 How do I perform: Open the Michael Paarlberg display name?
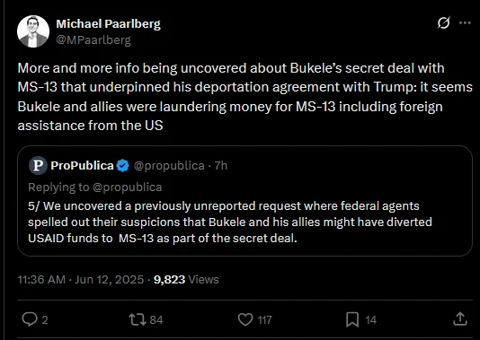(x=109, y=24)
